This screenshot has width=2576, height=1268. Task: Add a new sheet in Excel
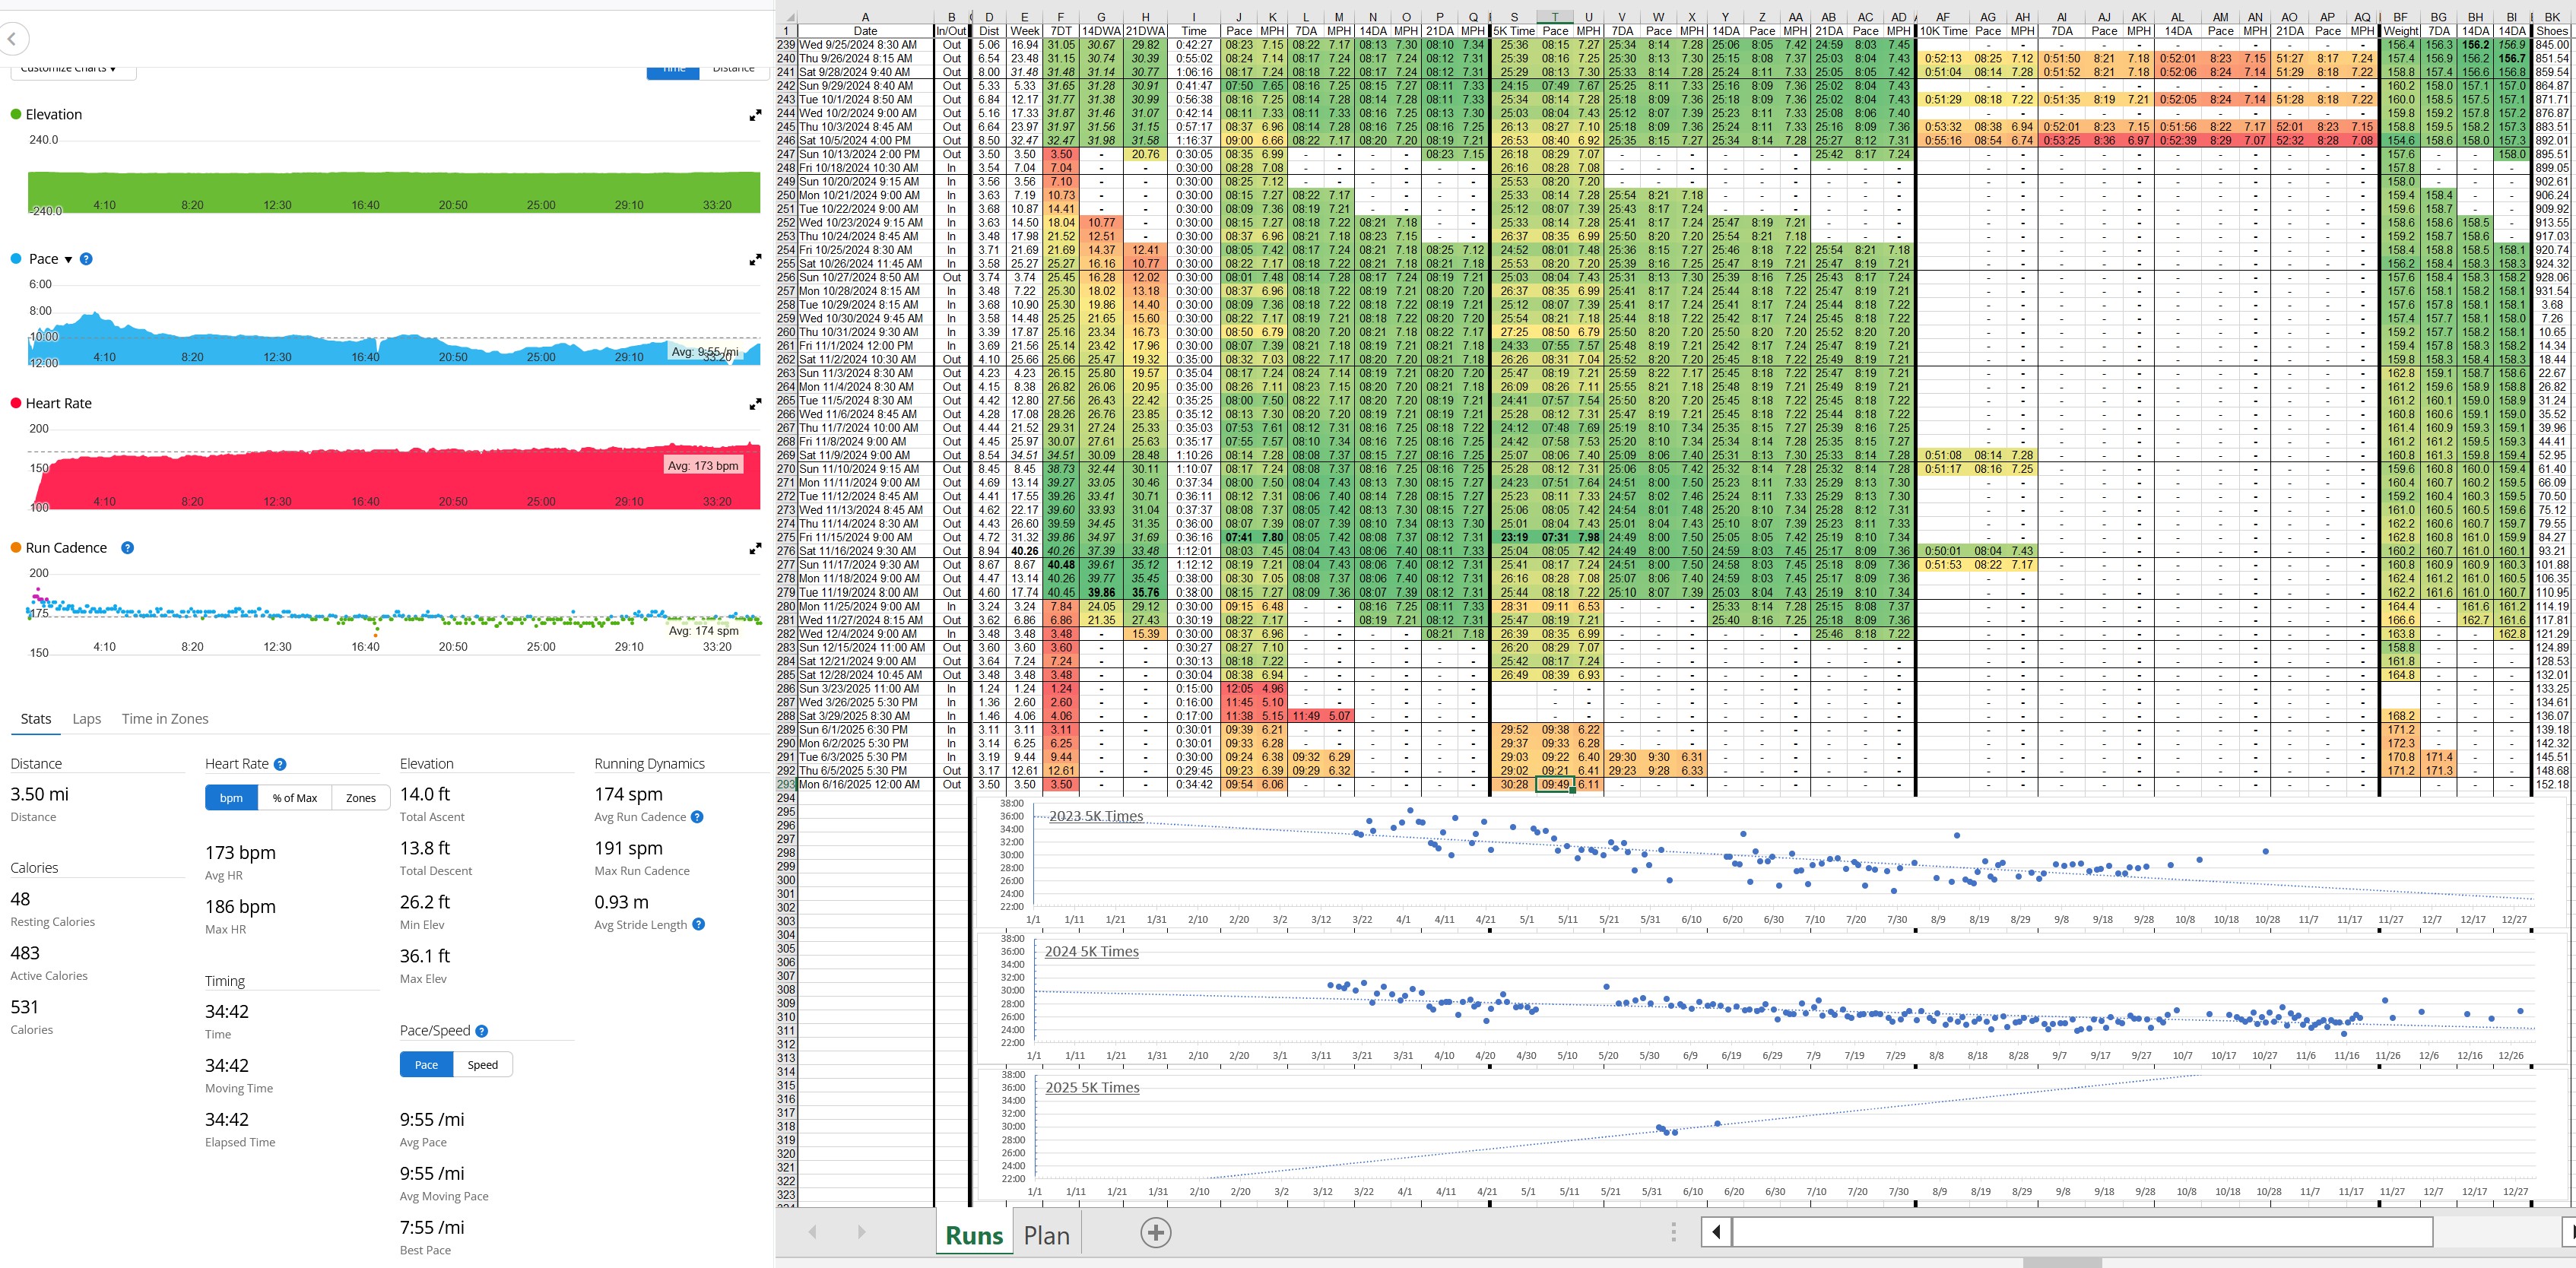tap(1155, 1233)
